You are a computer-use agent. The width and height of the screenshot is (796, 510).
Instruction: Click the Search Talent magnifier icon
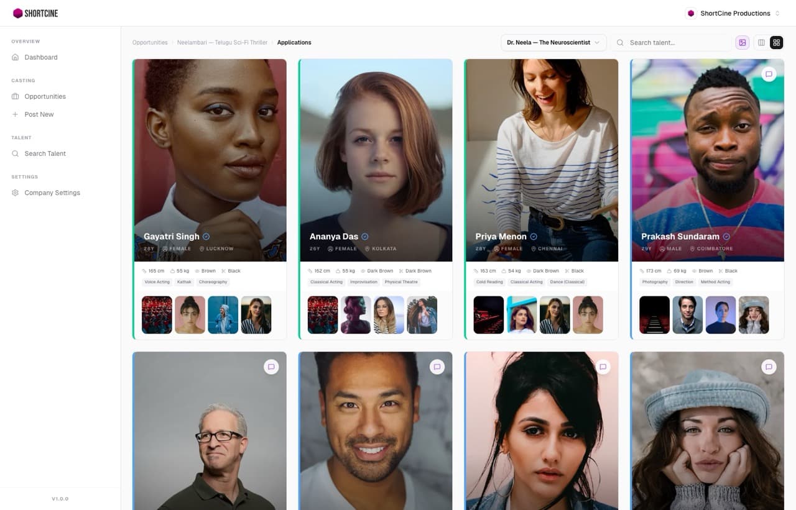(x=16, y=153)
